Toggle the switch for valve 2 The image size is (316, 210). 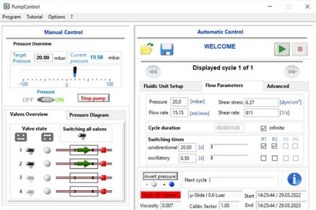click(30, 164)
